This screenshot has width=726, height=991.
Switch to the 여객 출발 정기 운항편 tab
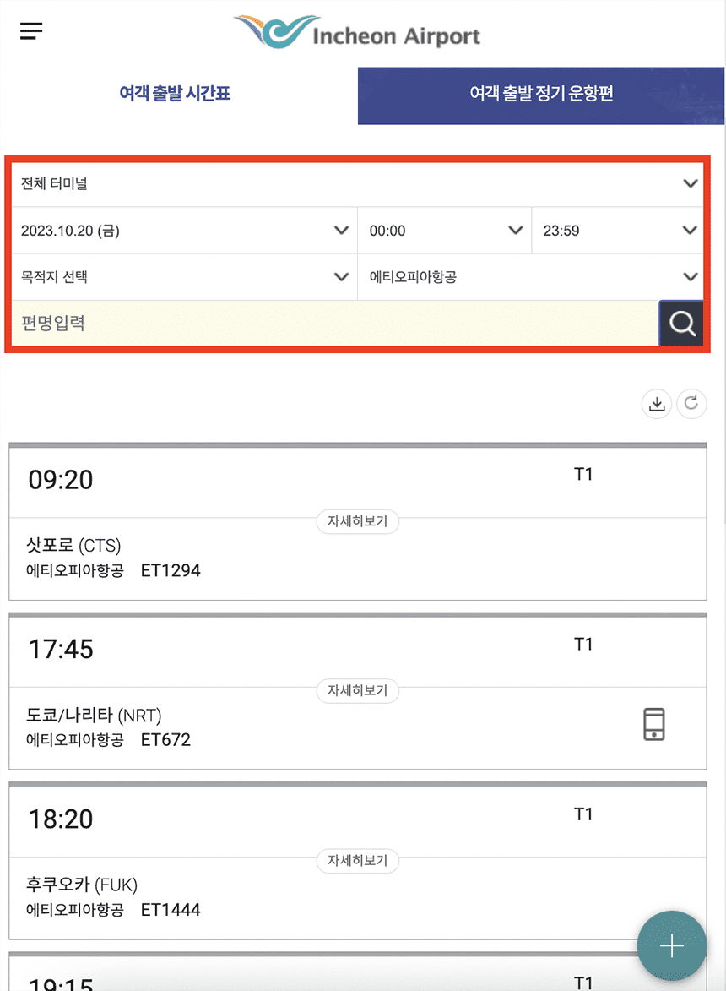click(x=541, y=95)
